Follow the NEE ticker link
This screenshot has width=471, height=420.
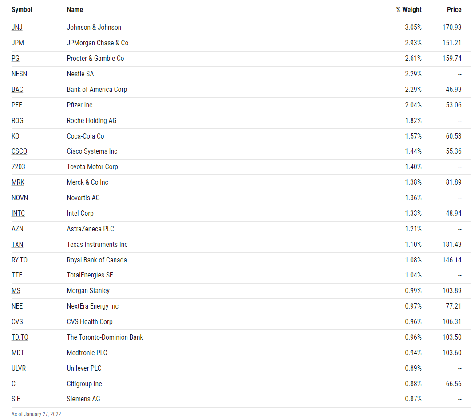pyautogui.click(x=17, y=306)
